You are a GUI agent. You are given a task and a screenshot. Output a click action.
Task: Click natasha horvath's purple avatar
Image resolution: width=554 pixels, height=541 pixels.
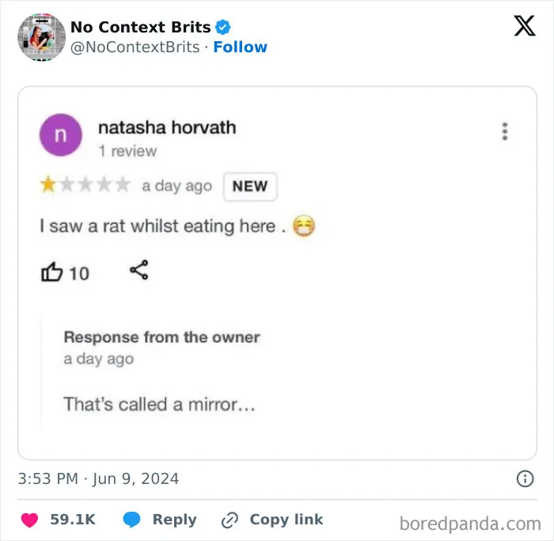click(61, 135)
